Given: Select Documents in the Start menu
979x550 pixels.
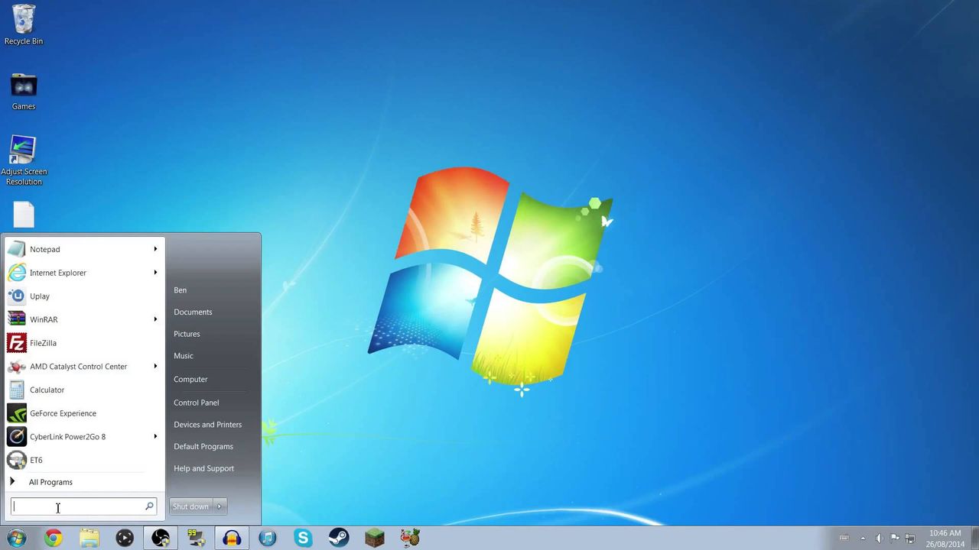Looking at the screenshot, I should [x=193, y=312].
